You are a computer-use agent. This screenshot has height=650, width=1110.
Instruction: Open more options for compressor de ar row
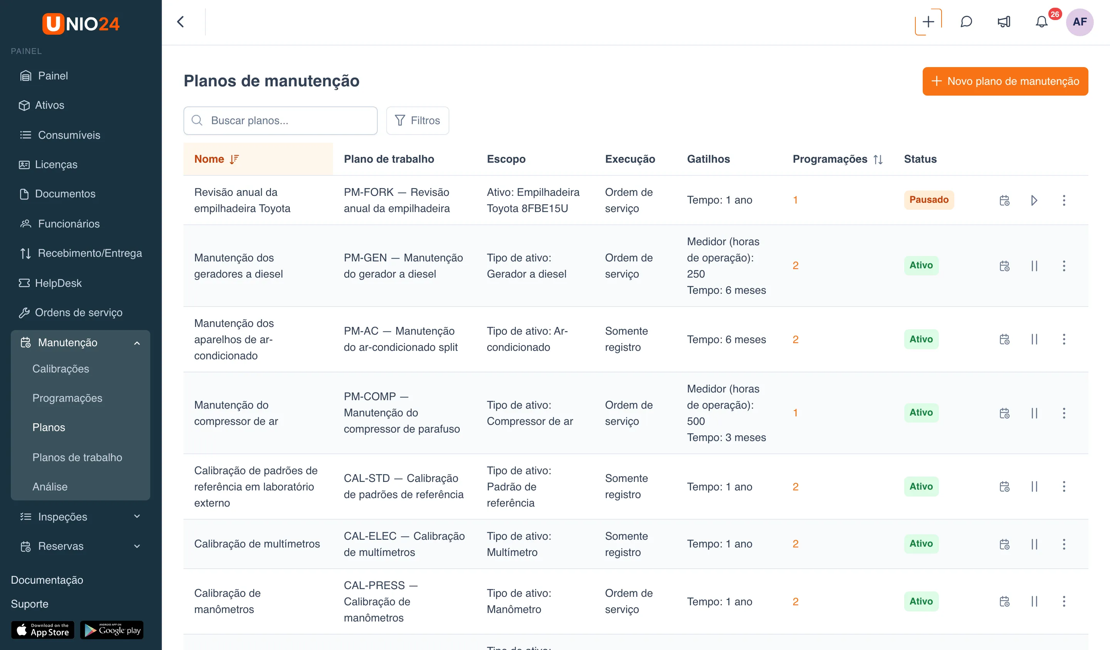coord(1064,413)
